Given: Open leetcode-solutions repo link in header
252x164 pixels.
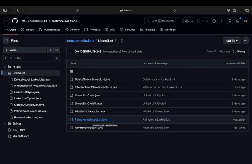Looking at the screenshot, I should pos(64,21).
